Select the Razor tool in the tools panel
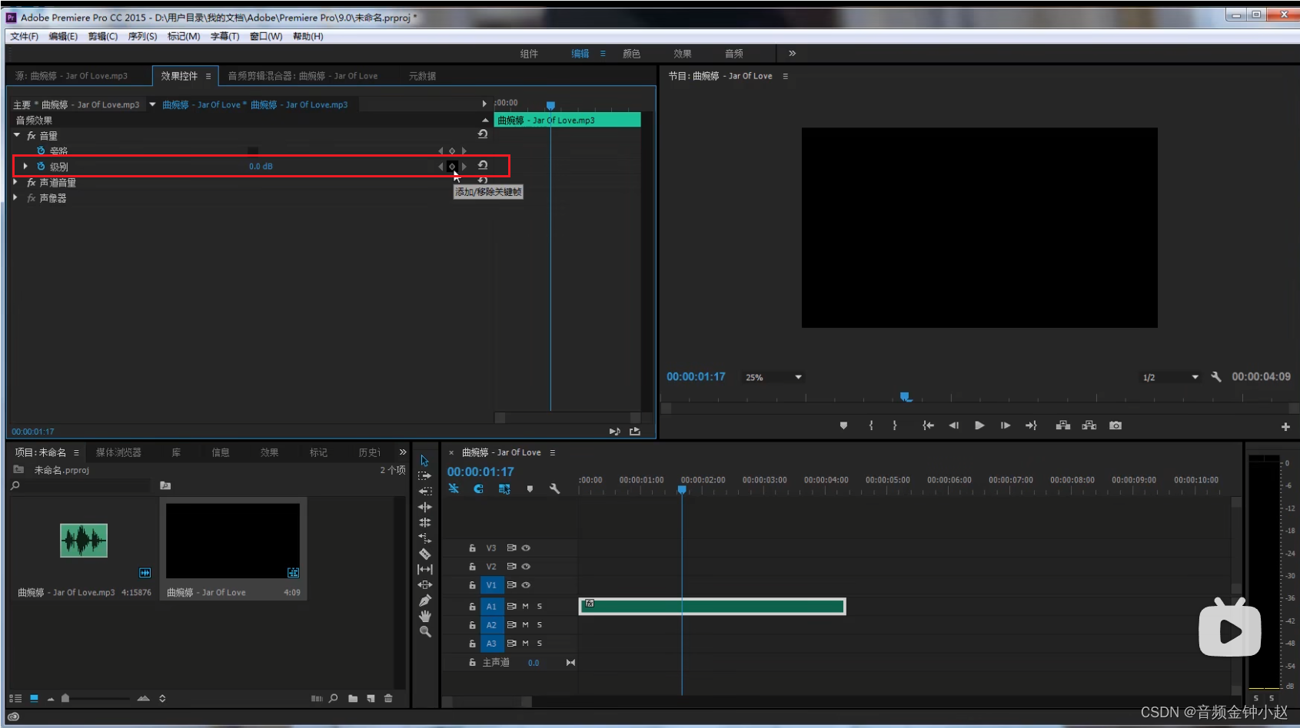 click(424, 554)
